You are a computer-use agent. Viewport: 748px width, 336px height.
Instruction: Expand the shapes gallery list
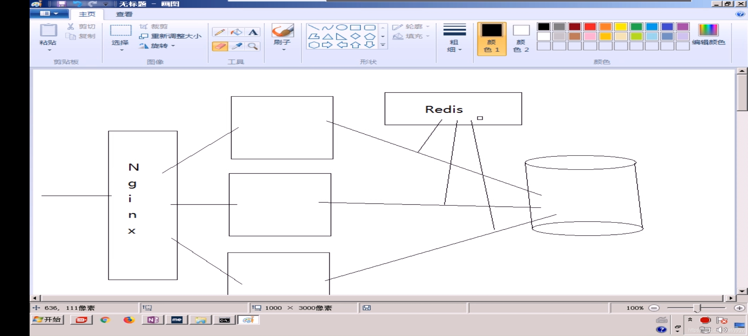(x=383, y=45)
